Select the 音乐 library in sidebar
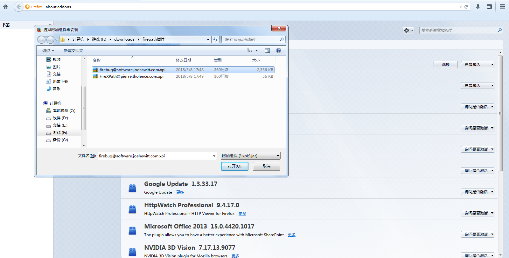Image resolution: width=509 pixels, height=258 pixels. click(x=57, y=89)
